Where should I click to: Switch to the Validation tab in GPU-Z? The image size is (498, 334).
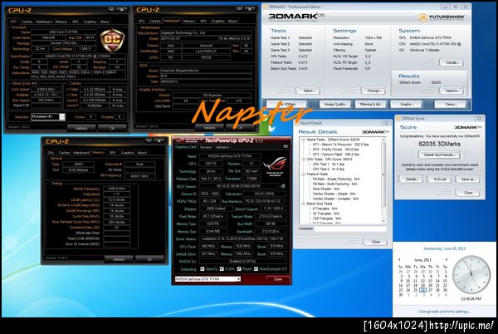(222, 147)
